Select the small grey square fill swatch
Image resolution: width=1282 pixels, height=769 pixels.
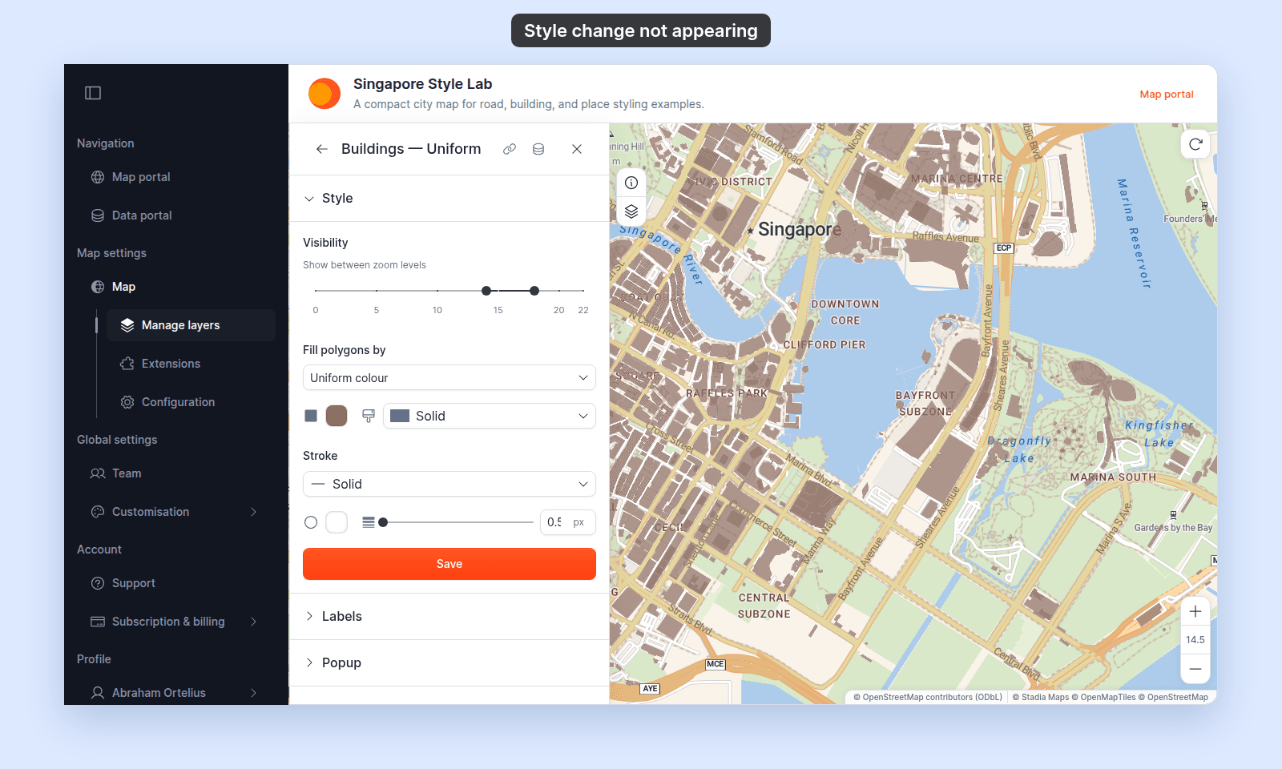[311, 416]
